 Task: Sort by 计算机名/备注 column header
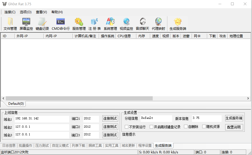click(86, 36)
